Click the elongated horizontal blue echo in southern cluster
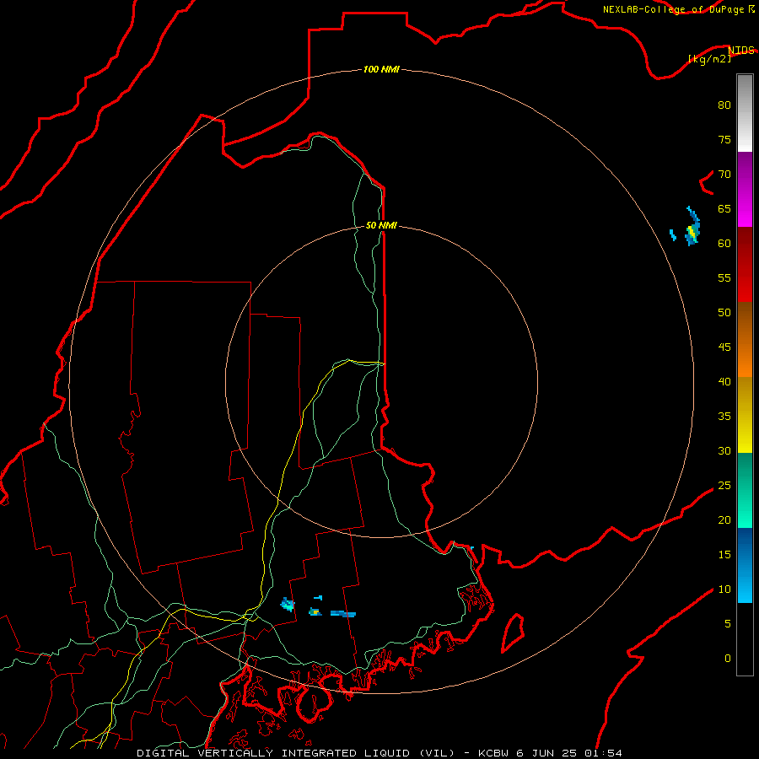Screen dimensions: 759x759 pos(343,614)
